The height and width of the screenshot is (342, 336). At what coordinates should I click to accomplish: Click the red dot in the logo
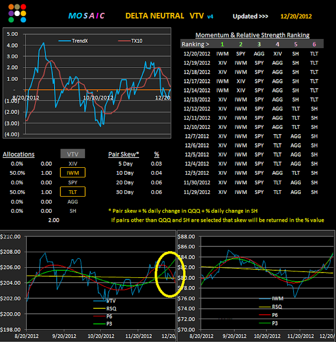tap(23, 7)
